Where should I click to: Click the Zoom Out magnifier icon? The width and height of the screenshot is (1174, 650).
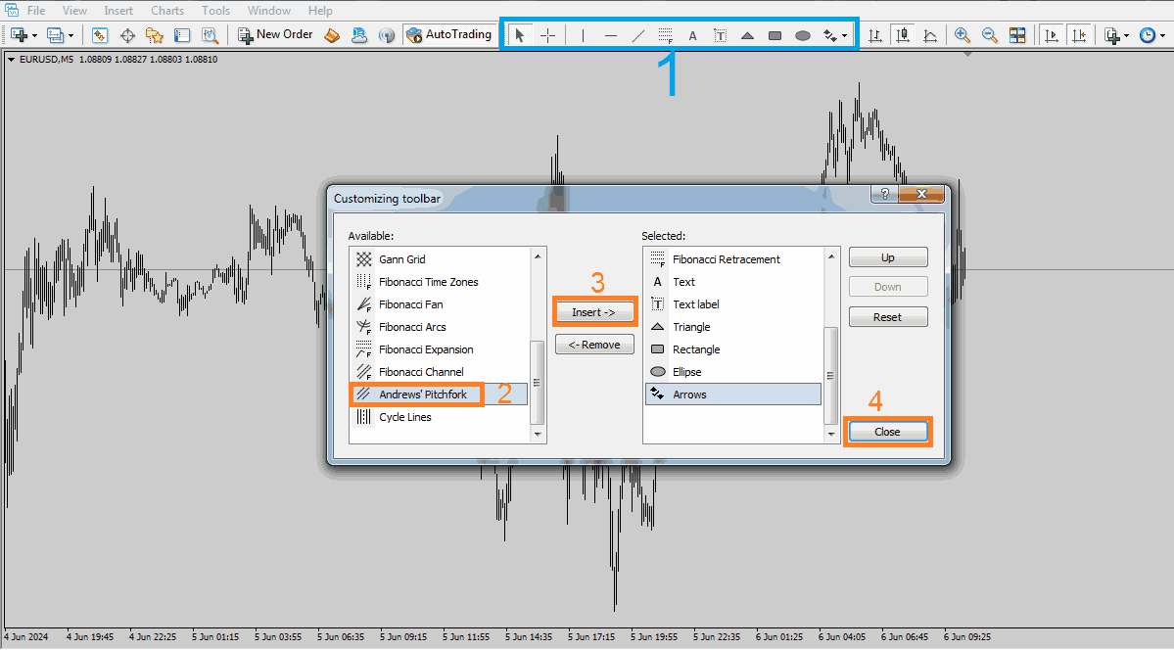[990, 35]
